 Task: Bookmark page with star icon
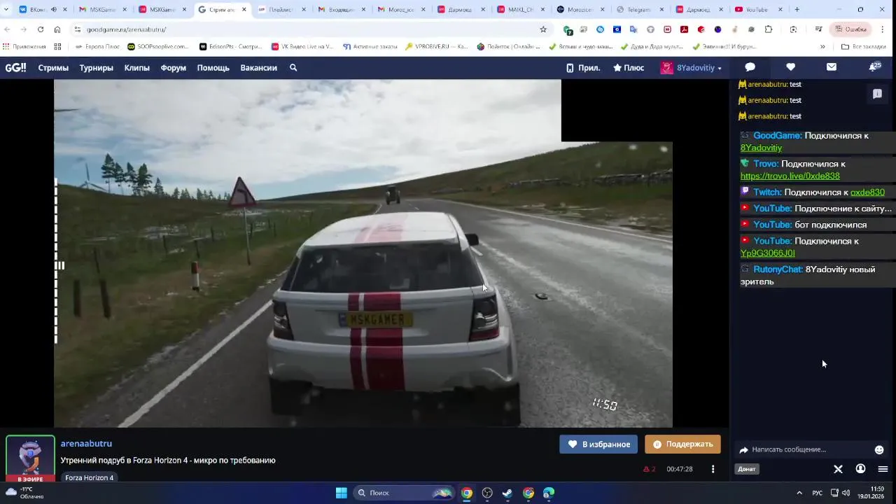pyautogui.click(x=543, y=29)
